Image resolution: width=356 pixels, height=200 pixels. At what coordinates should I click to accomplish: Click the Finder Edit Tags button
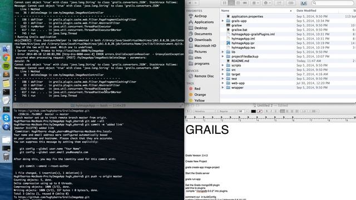(291, 3)
